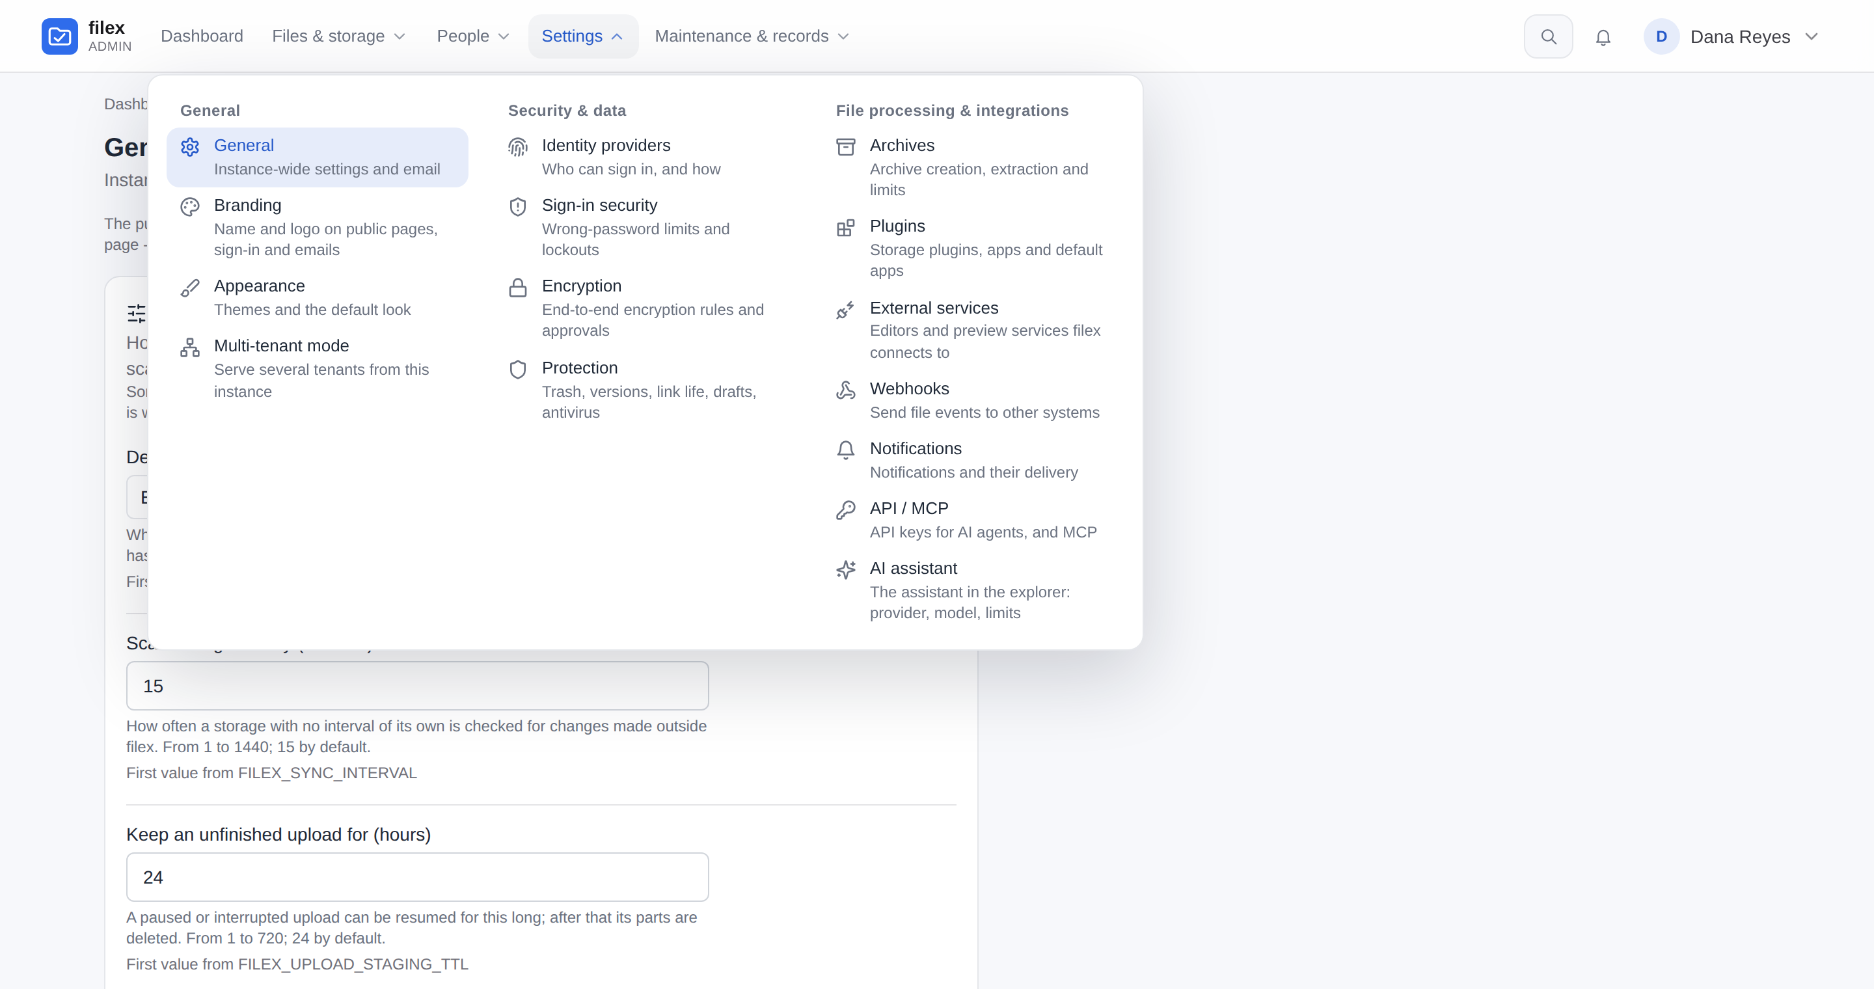
Task: Click 'File processing & integrations' heading
Action: (952, 111)
